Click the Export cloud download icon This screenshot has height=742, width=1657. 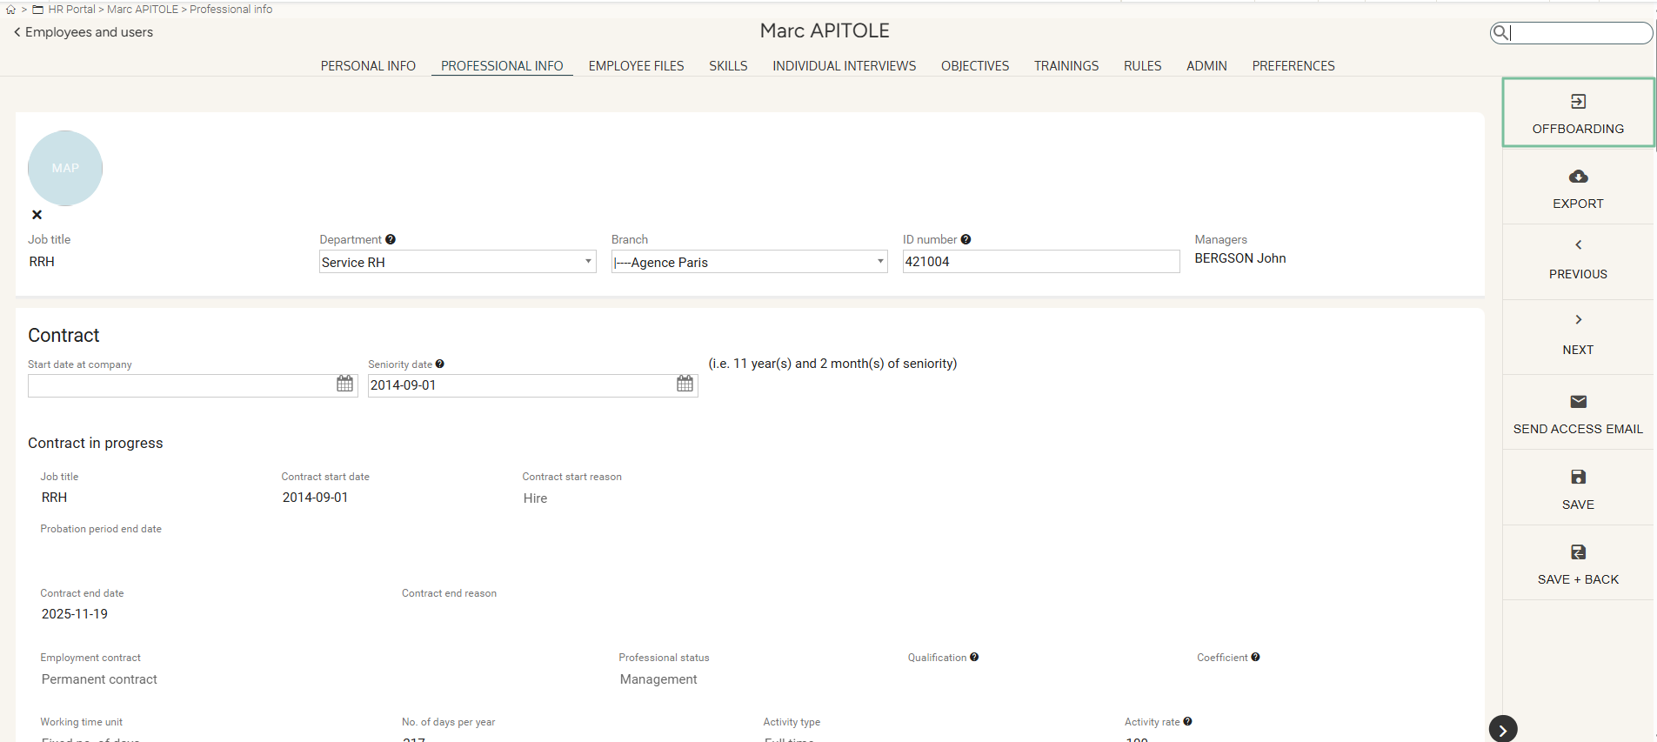tap(1578, 177)
